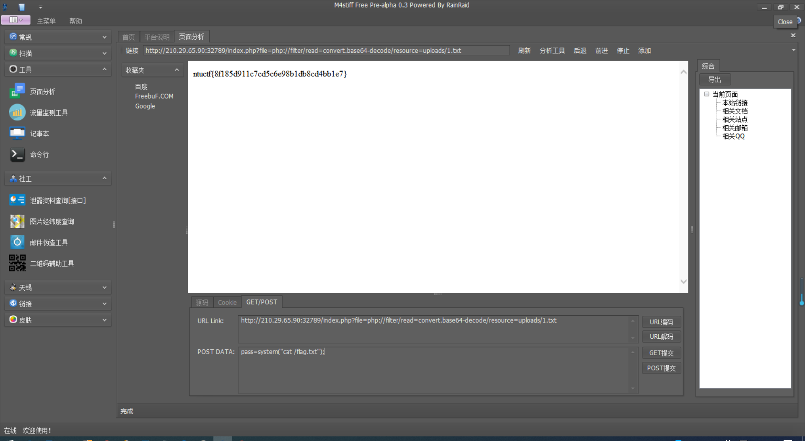This screenshot has width=805, height=441.
Task: Click the 添加 add button
Action: tap(644, 51)
